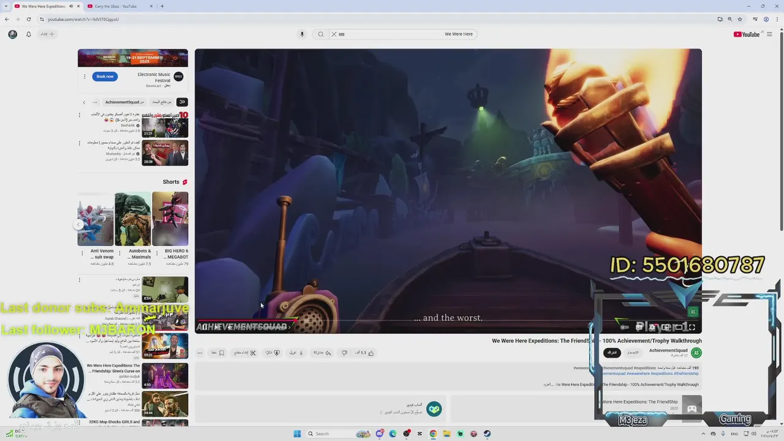The width and height of the screenshot is (784, 441).
Task: Open options for the Autobots & Maximals short
Action: [x=119, y=252]
